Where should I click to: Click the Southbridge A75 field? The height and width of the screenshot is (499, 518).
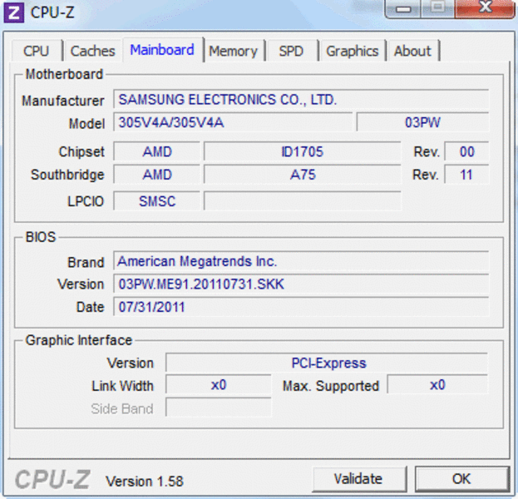[303, 175]
